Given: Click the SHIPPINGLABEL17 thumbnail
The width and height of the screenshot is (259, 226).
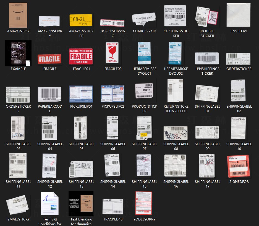Looking at the screenshot, I should (207, 166).
